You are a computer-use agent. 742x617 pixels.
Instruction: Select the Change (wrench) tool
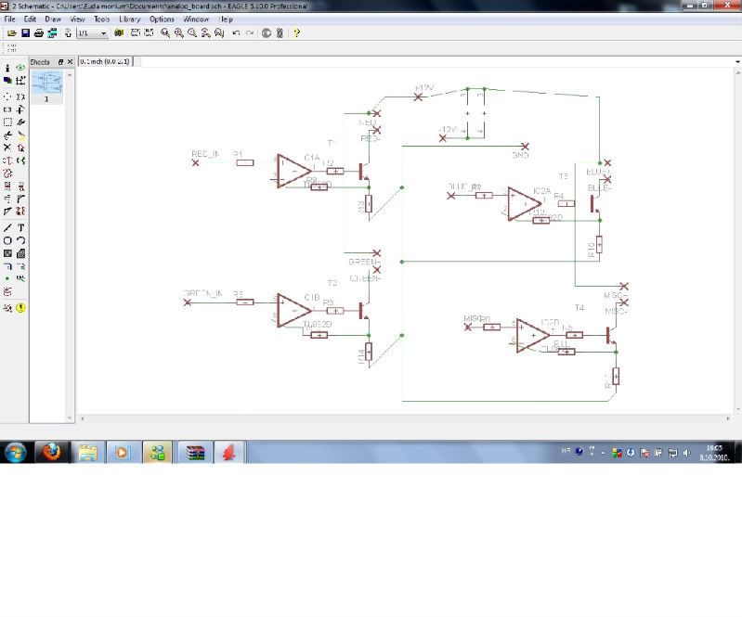(20, 122)
